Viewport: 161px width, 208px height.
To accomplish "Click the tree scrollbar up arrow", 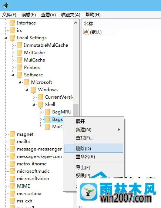I will pyautogui.click(x=76, y=23).
